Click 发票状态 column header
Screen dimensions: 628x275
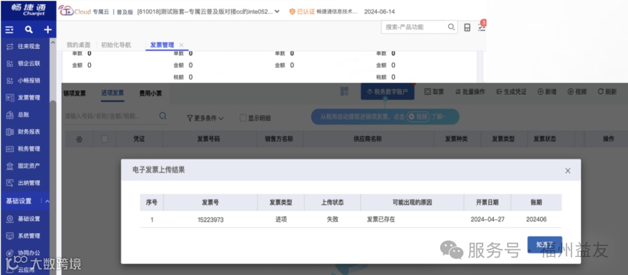(x=545, y=140)
